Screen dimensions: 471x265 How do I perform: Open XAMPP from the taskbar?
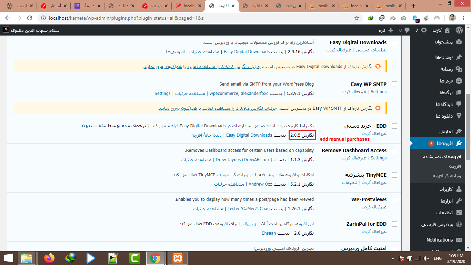pos(178,258)
